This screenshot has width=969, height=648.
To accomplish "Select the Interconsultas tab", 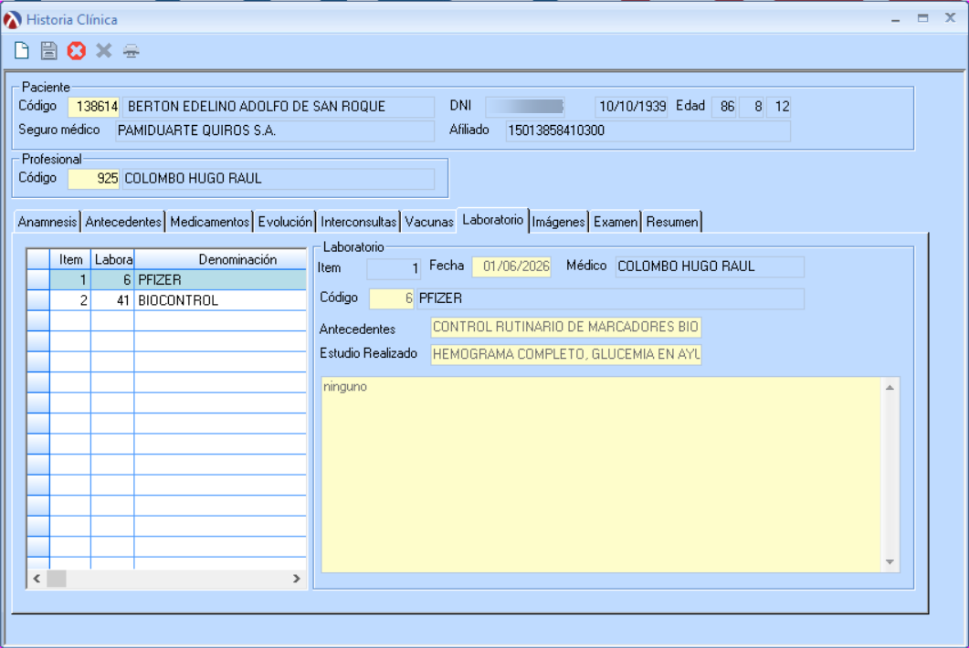I will tap(358, 222).
